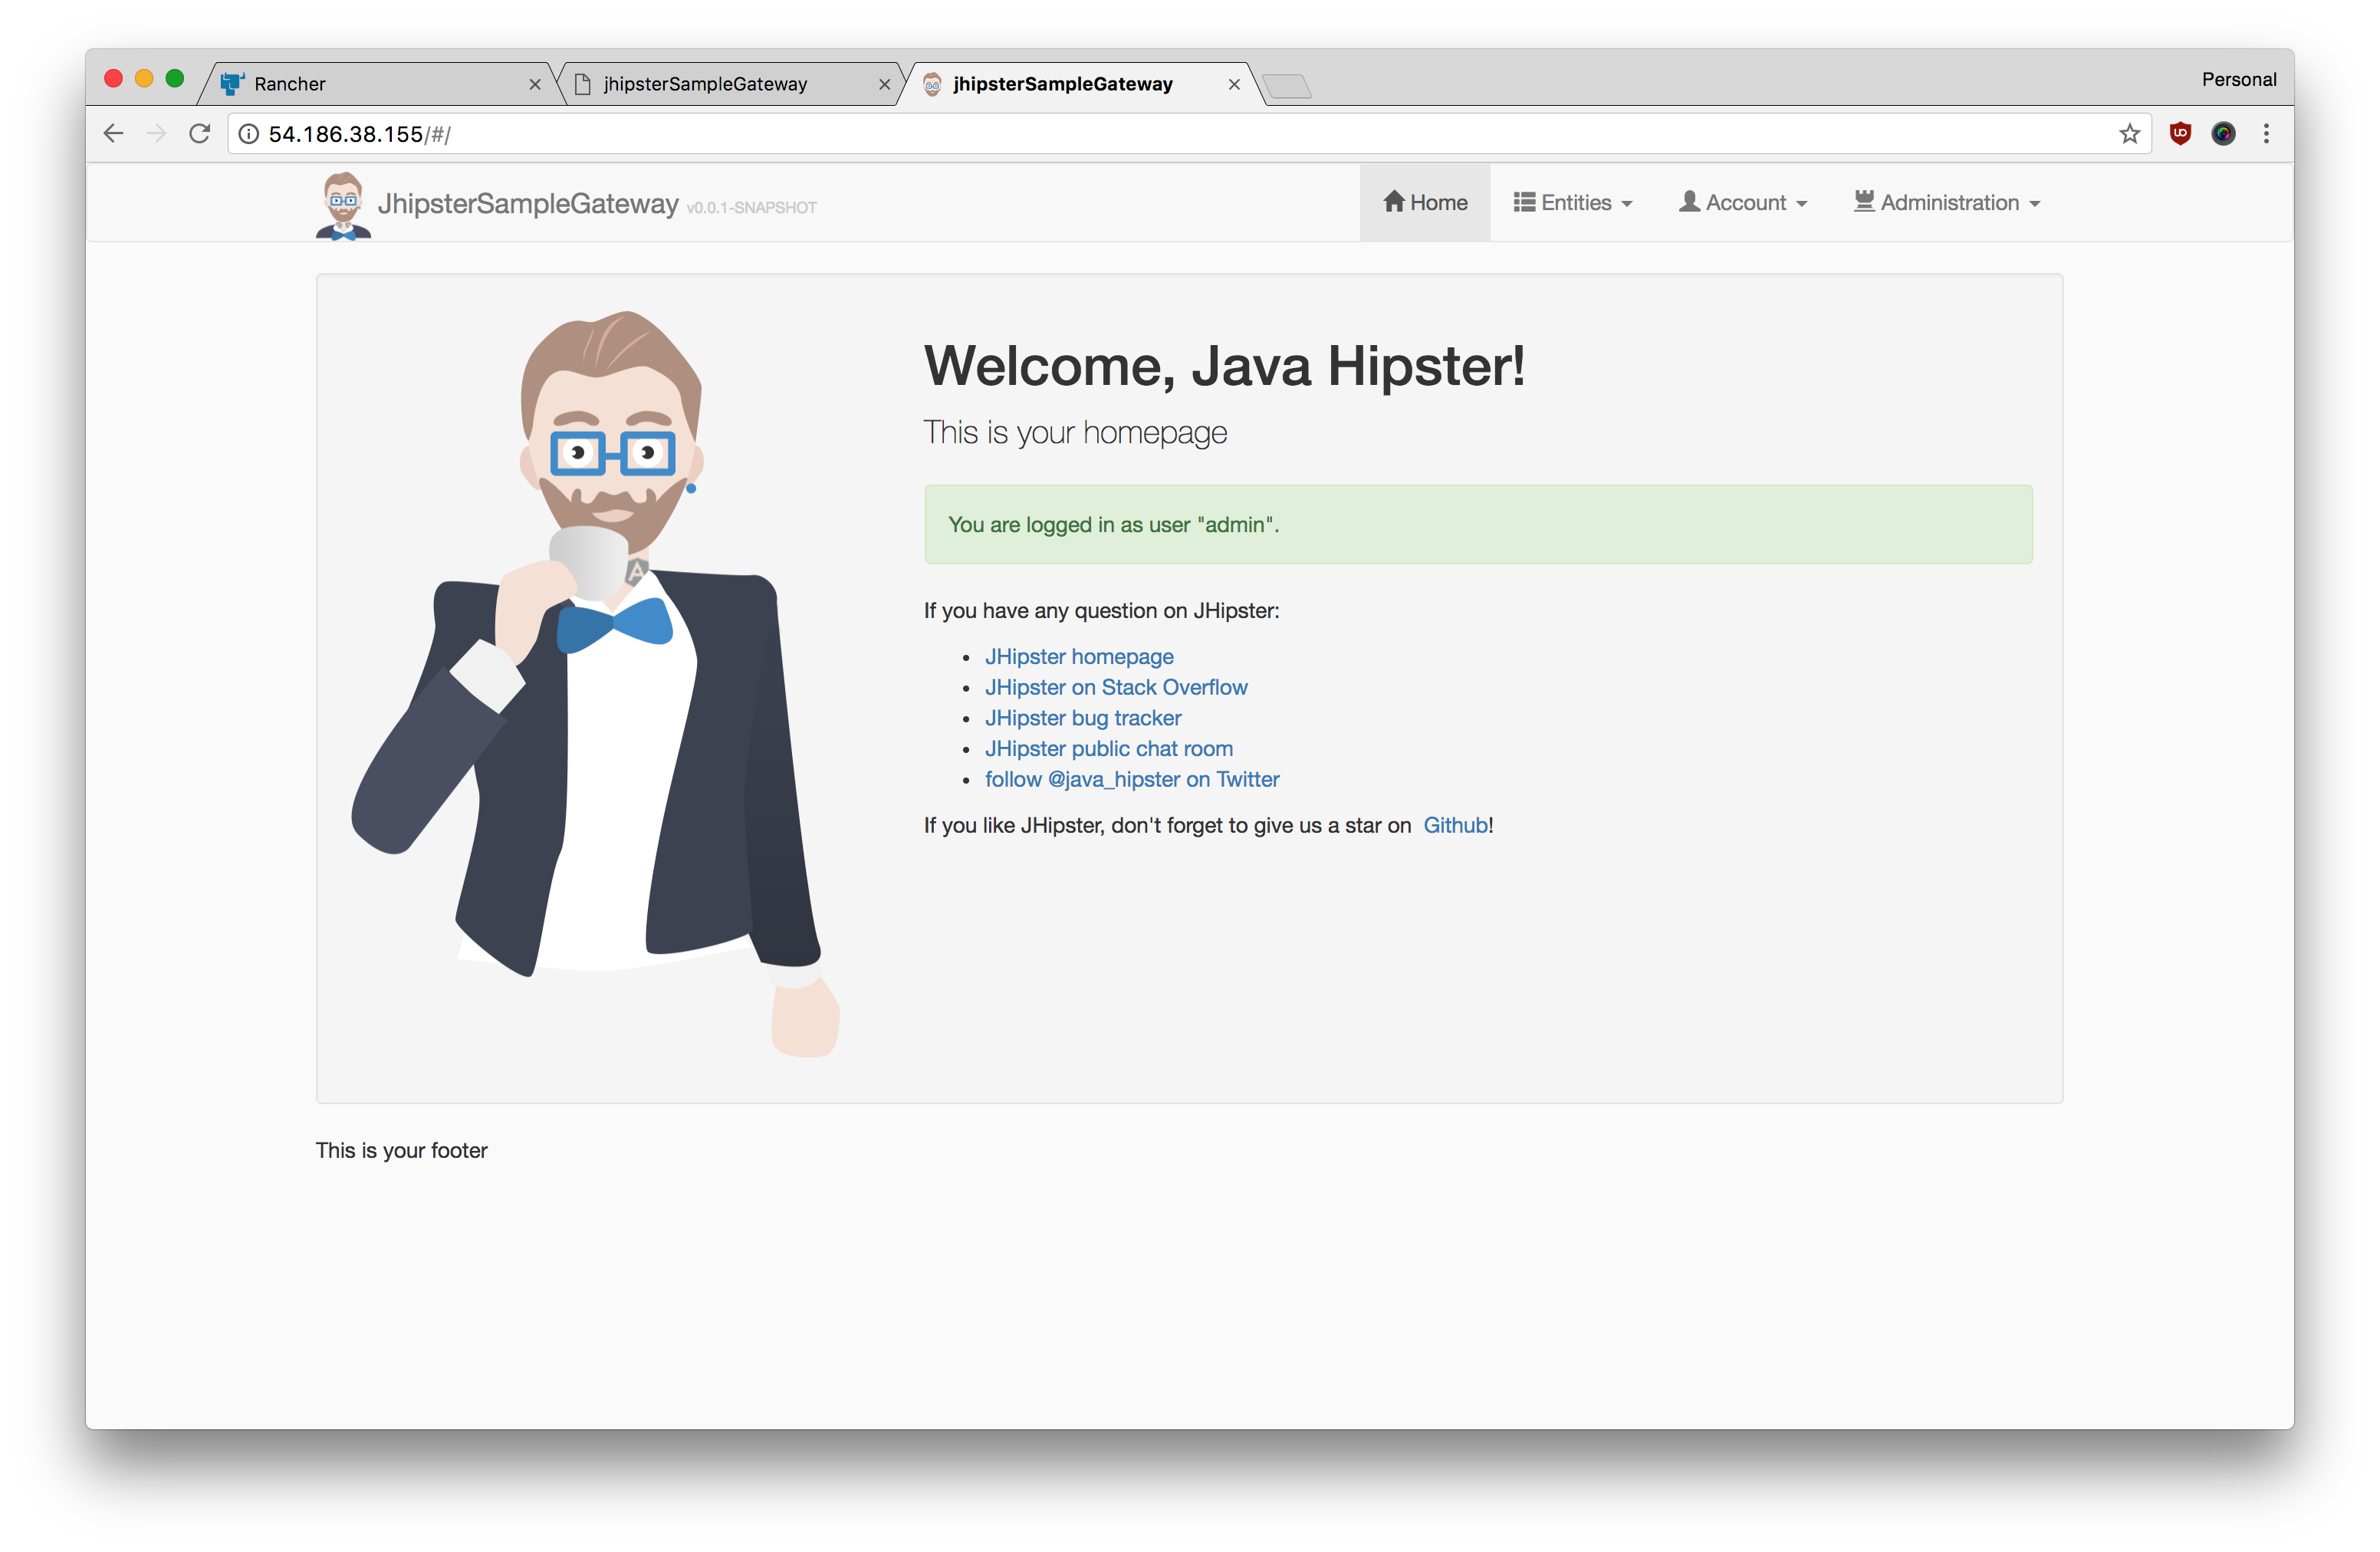This screenshot has height=1552, width=2380.
Task: Go to Home in the navbar
Action: (x=1425, y=202)
